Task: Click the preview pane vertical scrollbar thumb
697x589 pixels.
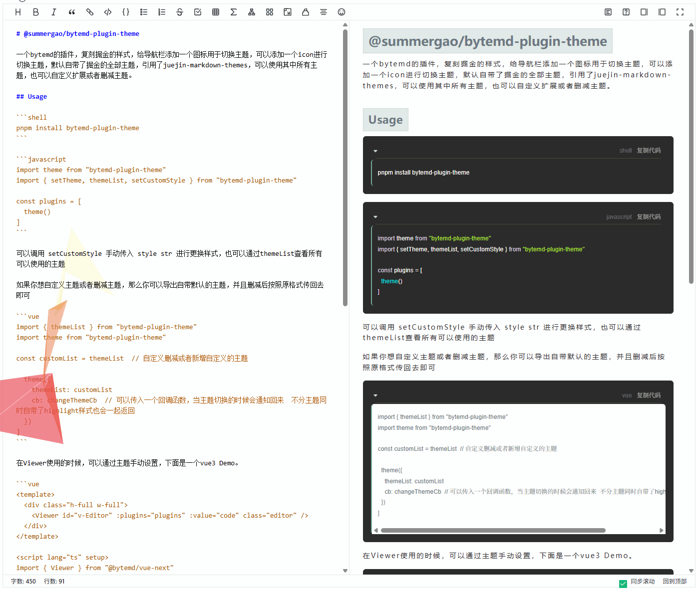Action: tap(692, 157)
